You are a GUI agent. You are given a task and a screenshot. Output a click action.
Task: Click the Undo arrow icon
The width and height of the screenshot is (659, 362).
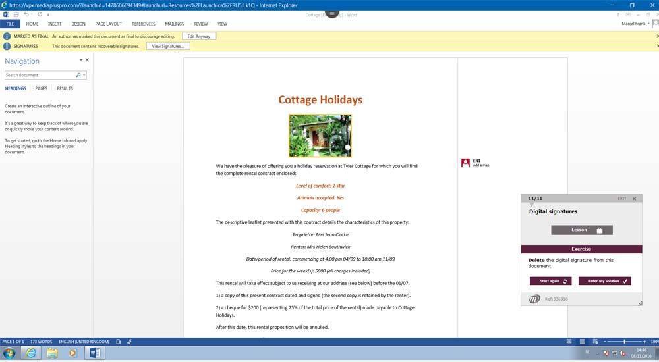click(26, 14)
